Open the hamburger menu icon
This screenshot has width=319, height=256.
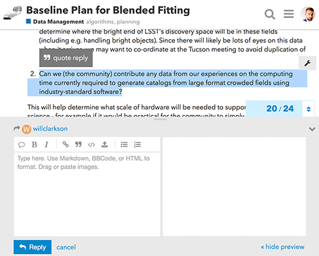point(289,14)
